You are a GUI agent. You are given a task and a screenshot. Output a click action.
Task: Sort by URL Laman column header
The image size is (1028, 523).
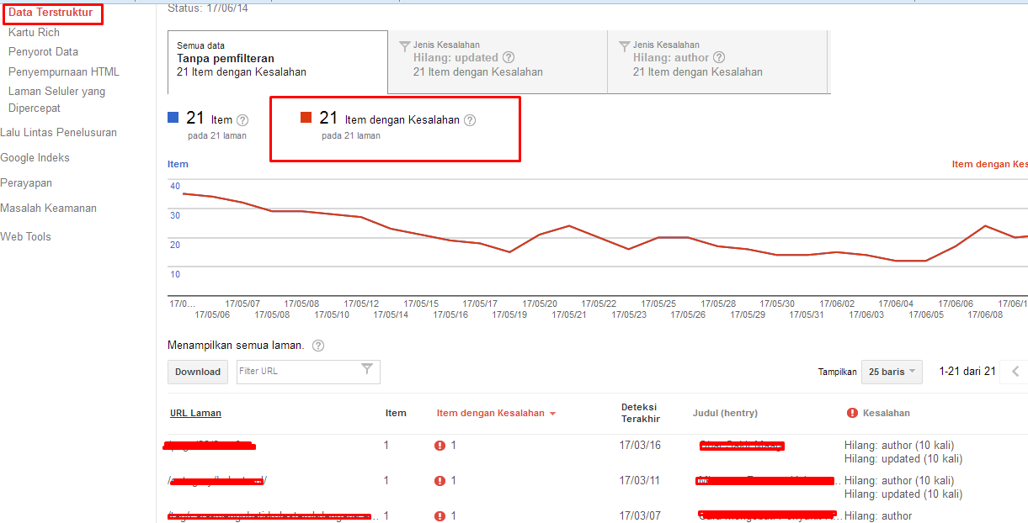coord(195,413)
